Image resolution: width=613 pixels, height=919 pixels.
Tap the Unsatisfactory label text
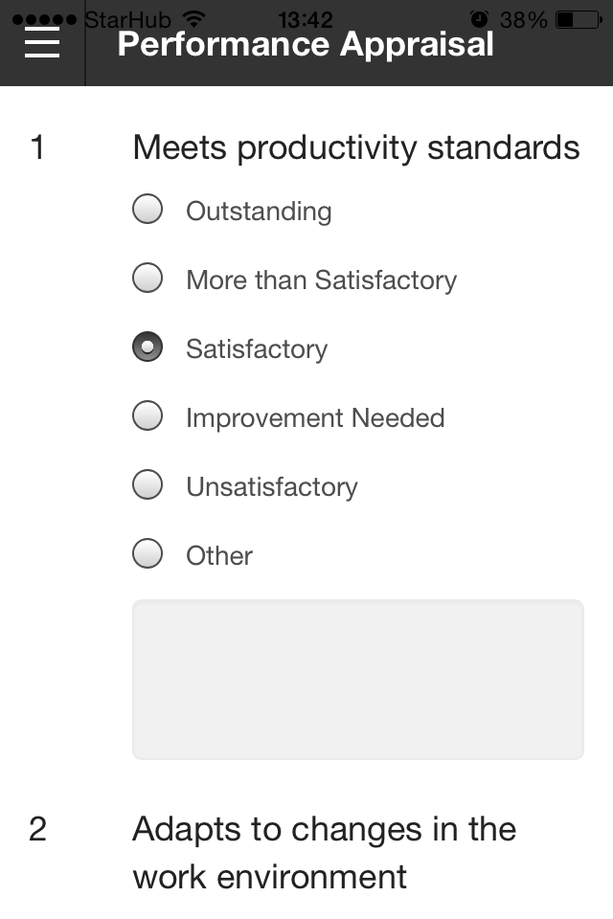tap(272, 487)
